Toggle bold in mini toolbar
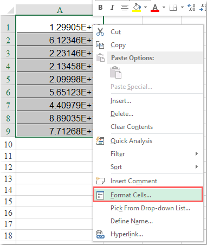This screenshot has width=207, height=245. coord(100,8)
